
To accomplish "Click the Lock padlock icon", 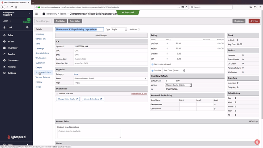I will [4, 27].
